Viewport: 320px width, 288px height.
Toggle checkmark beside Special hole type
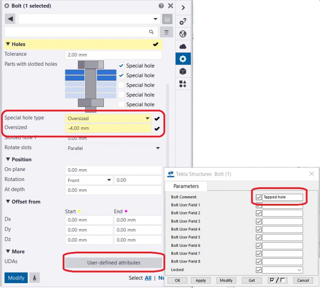tap(157, 119)
